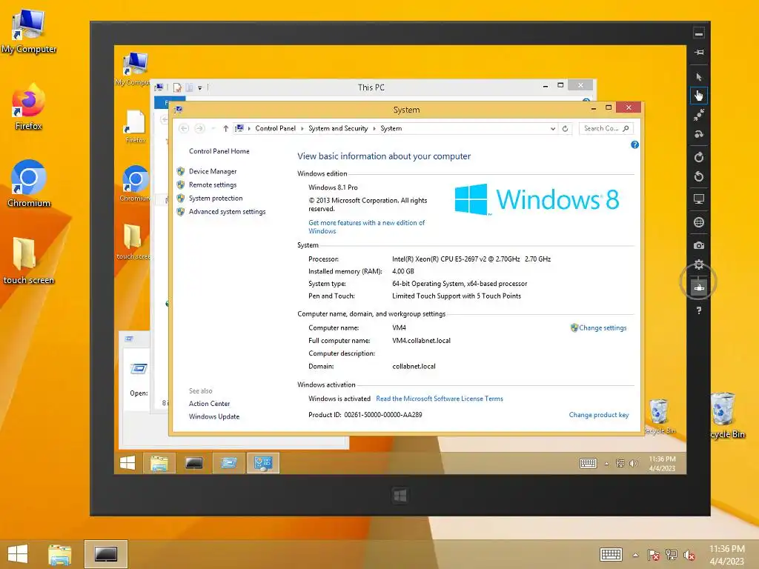Open Action Center under See also
This screenshot has width=759, height=569.
tap(209, 404)
